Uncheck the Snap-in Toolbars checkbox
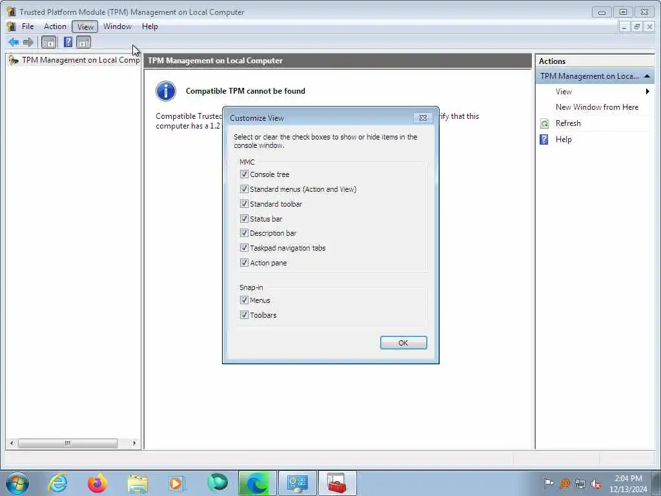 coord(244,315)
